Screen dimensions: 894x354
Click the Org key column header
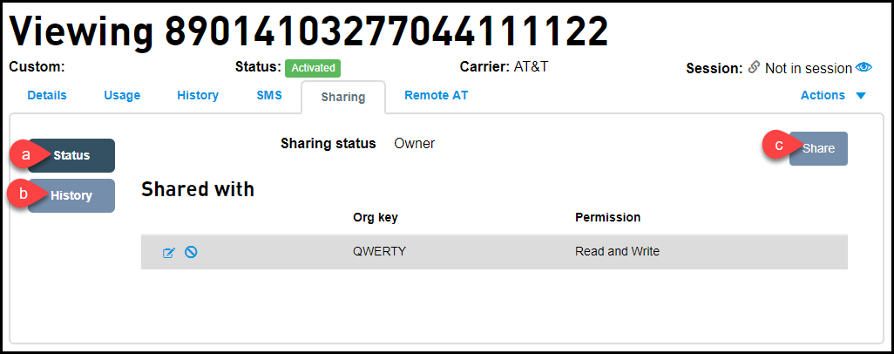[x=376, y=217]
